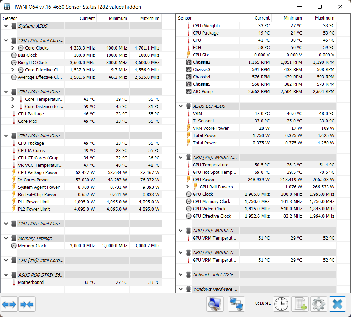Click right panel Current column header
The image size is (351, 317).
[256, 18]
